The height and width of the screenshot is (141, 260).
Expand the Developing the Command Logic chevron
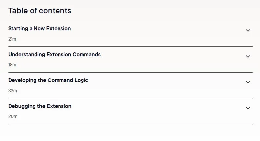[x=248, y=82]
